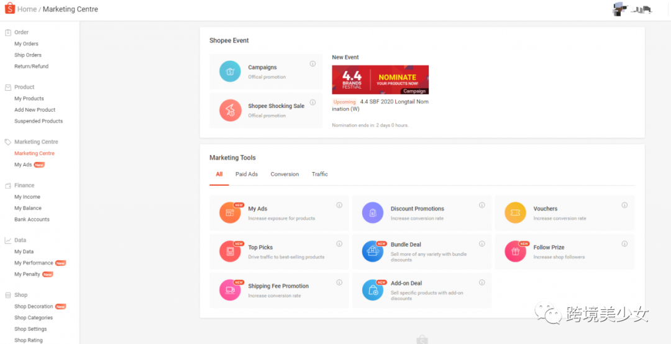The height and width of the screenshot is (344, 671).
Task: Open Add New Product in sidebar
Action: tap(35, 110)
